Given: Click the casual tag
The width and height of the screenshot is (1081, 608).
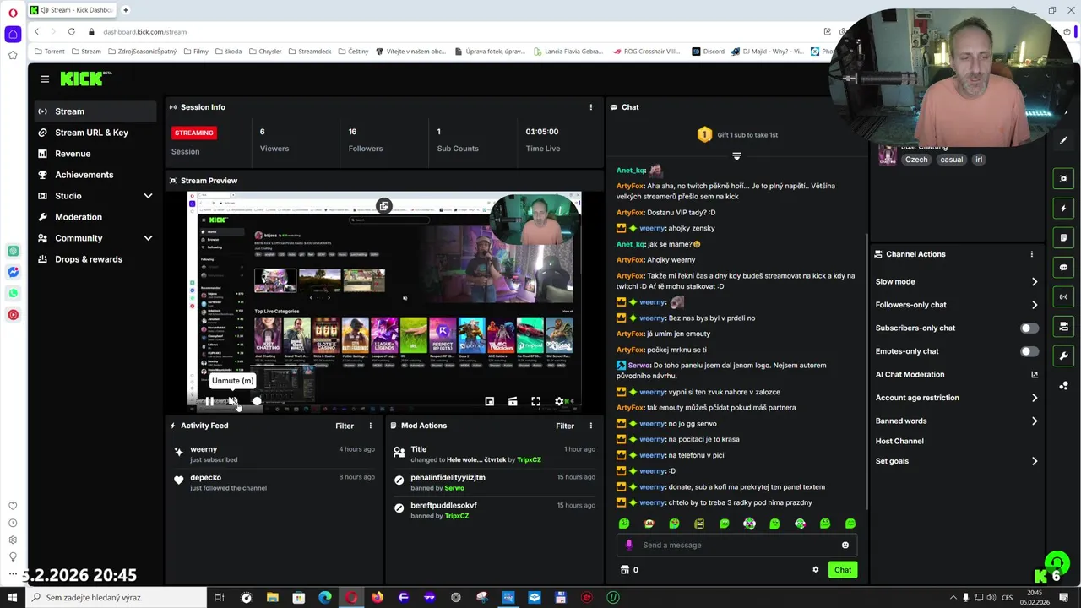Looking at the screenshot, I should (951, 160).
